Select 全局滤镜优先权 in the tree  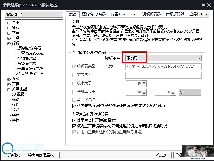[x=30, y=69]
